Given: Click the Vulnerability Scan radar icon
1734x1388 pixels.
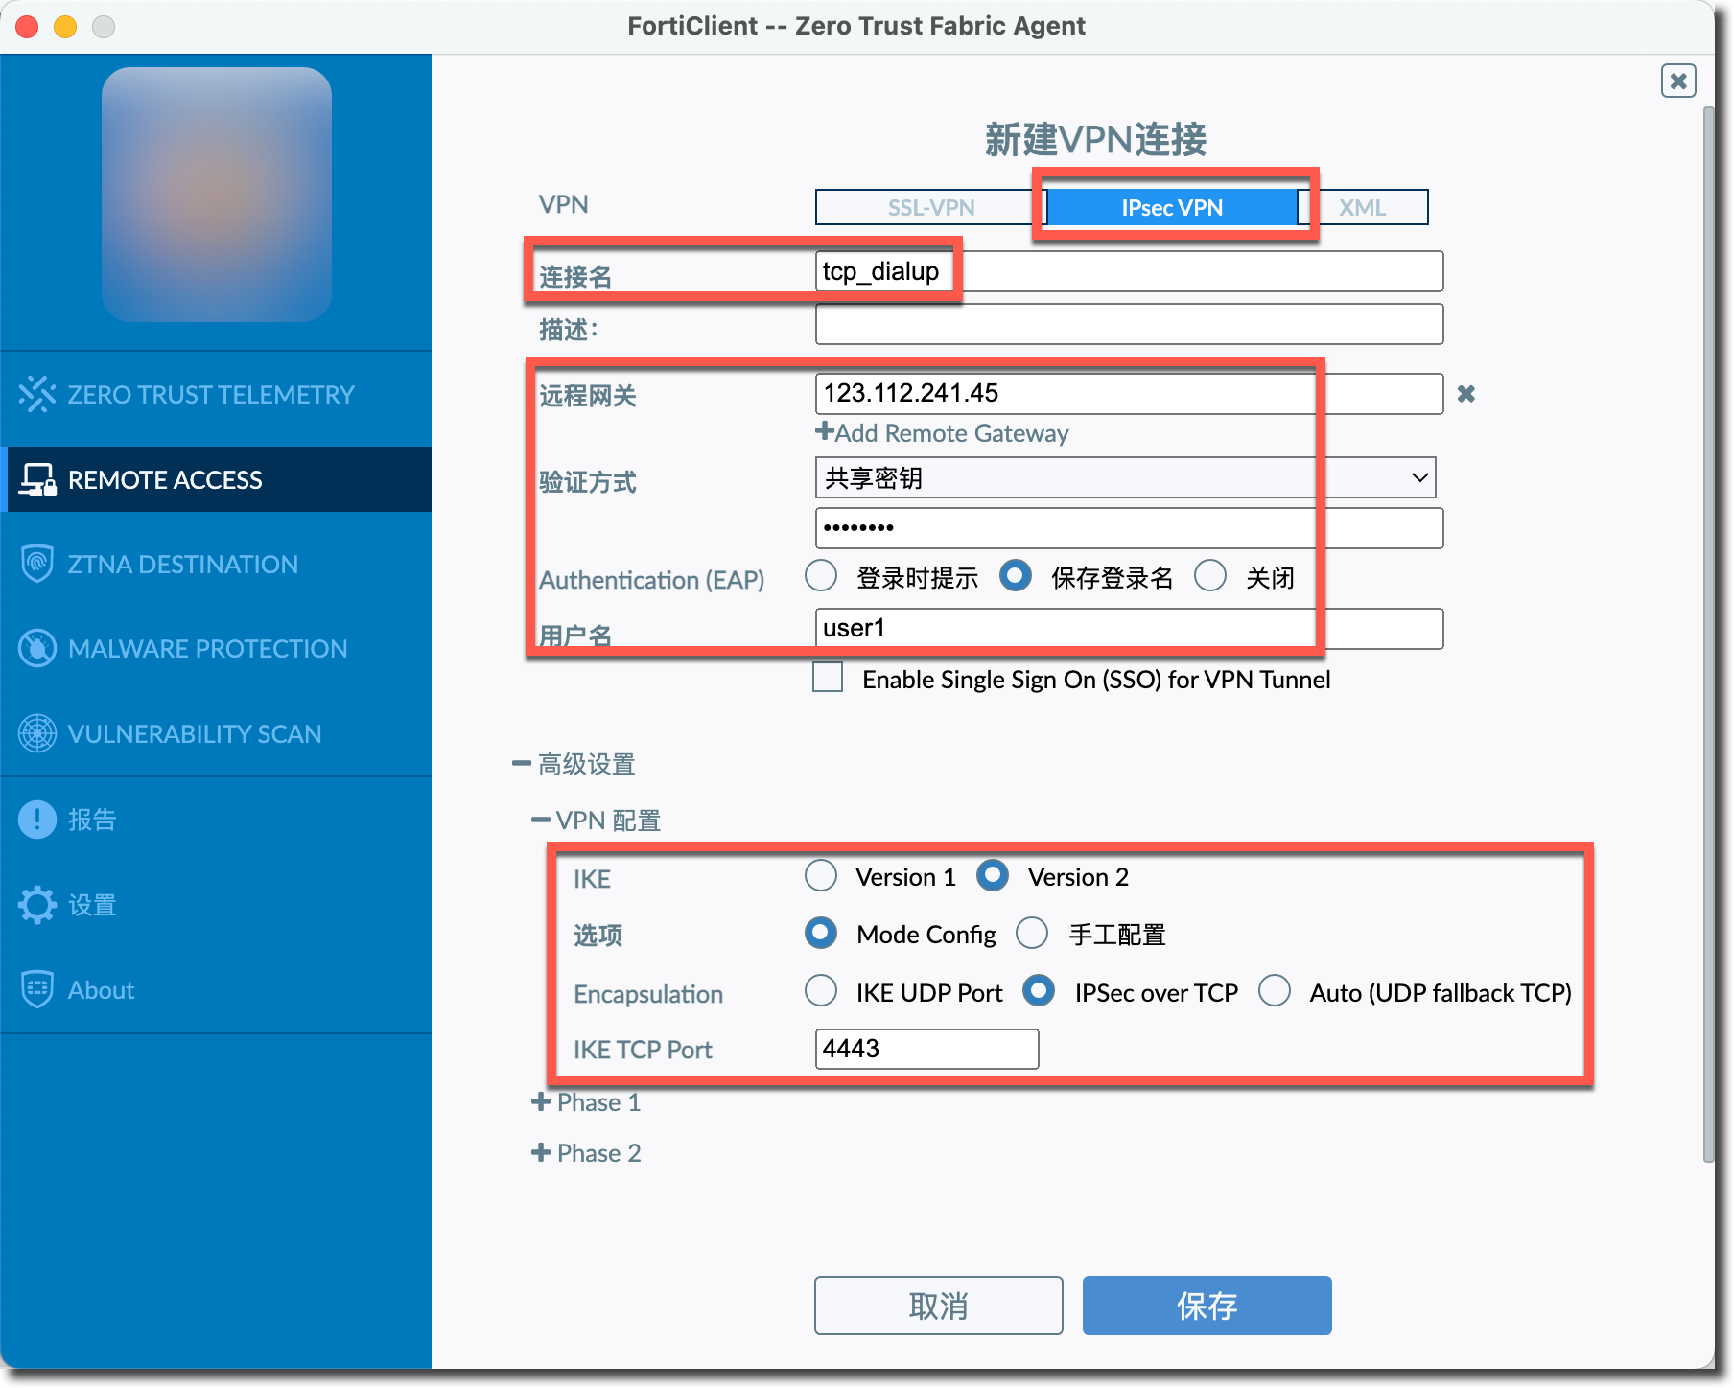Looking at the screenshot, I should (37, 733).
